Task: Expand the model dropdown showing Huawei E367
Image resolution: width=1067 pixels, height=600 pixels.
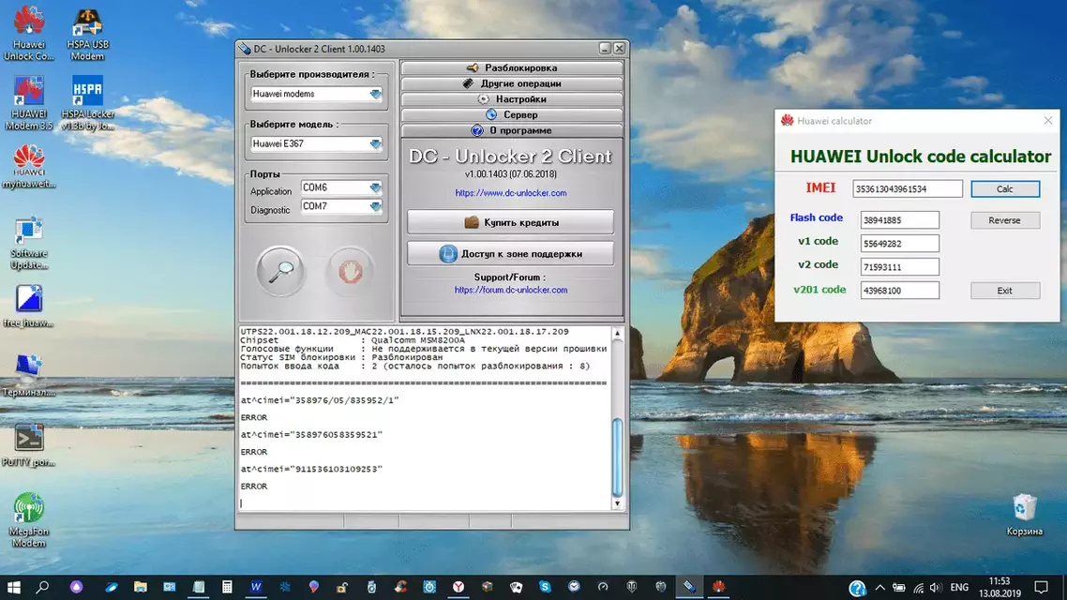Action: pos(375,144)
